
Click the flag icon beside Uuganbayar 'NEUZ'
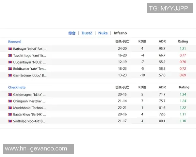[x=10, y=62]
